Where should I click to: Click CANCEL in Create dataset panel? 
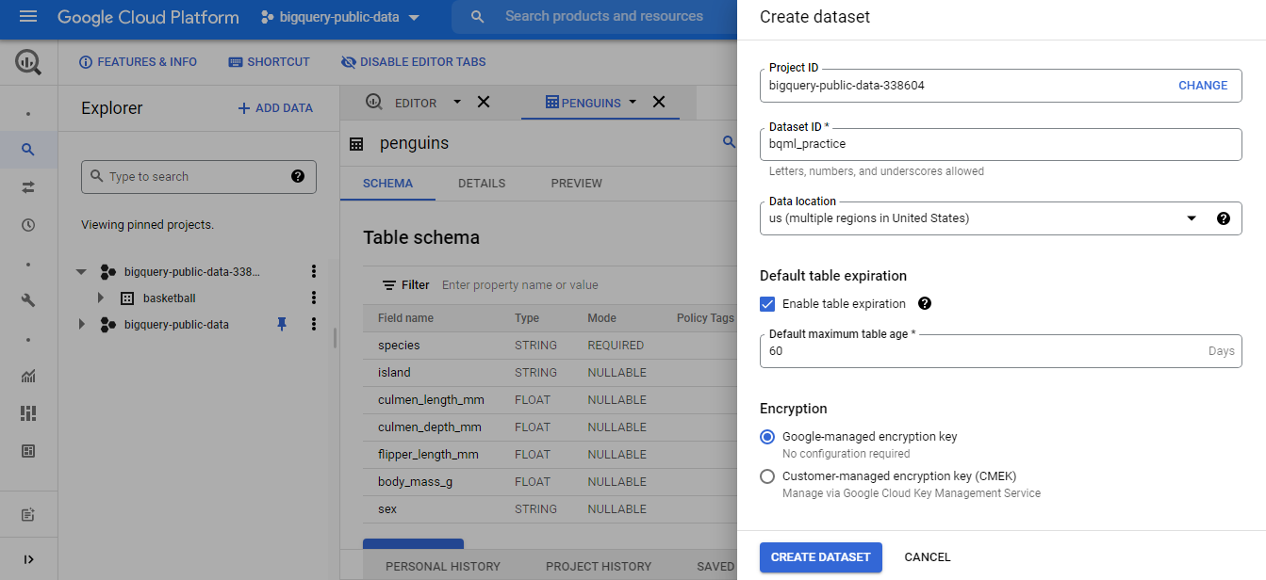pyautogui.click(x=928, y=557)
